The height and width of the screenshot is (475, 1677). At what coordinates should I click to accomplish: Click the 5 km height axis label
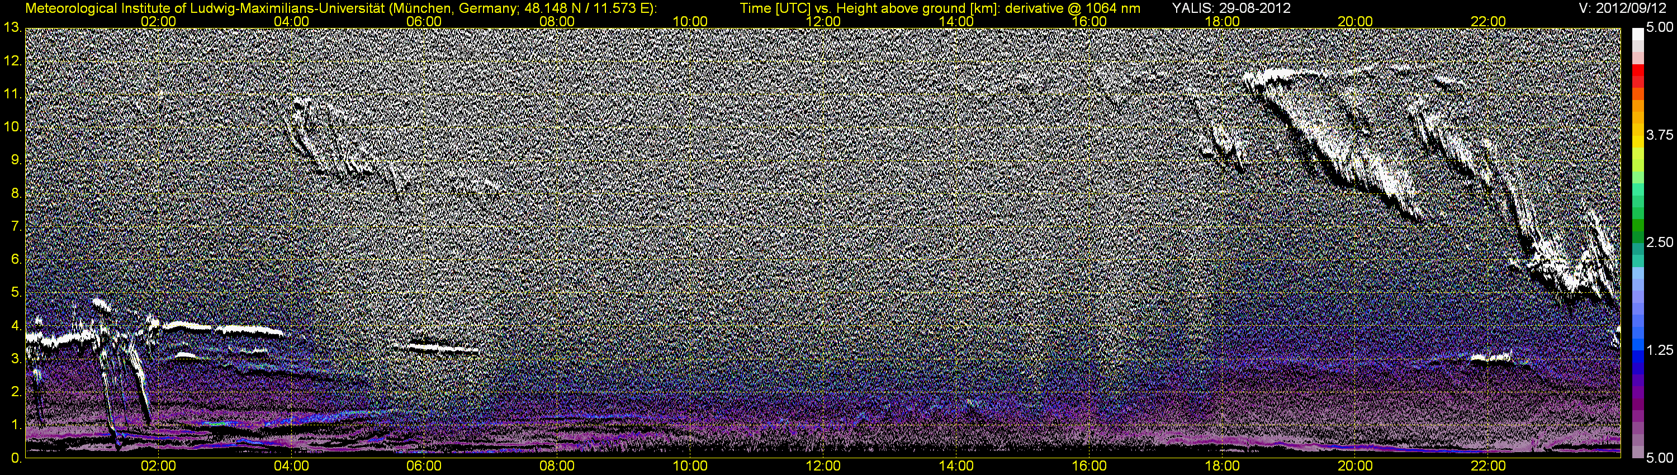[x=16, y=293]
